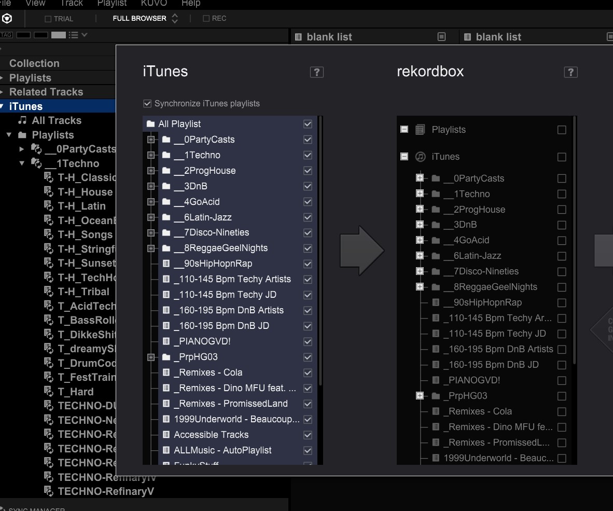Click _PIANOGVD! playlist icon in iTunes list
The width and height of the screenshot is (613, 511).
(x=166, y=341)
